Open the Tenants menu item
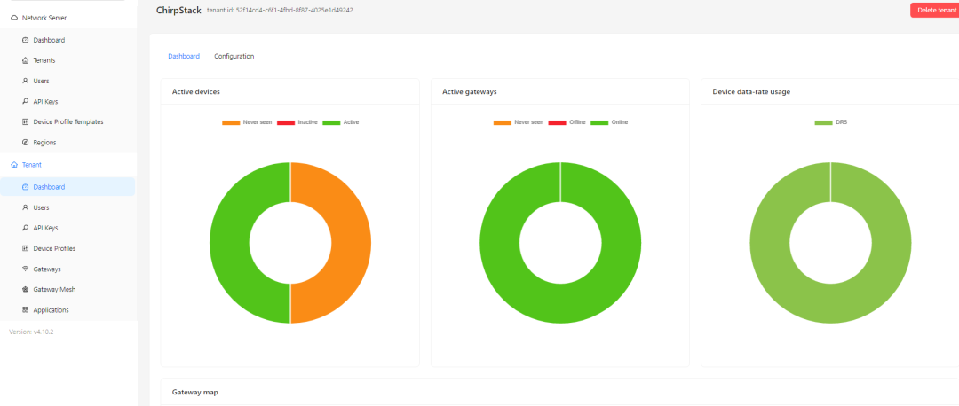Screen dimensions: 959x406 click(x=67, y=60)
